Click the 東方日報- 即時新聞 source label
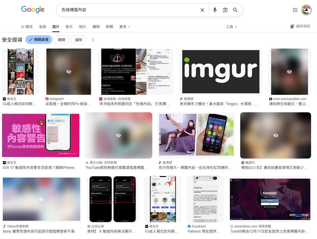 pyautogui.click(x=103, y=163)
